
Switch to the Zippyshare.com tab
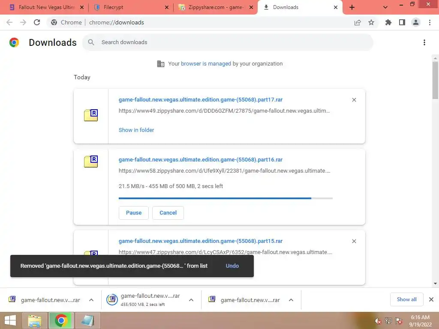215,7
